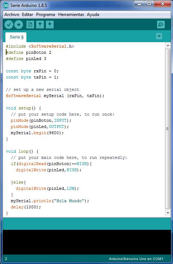Open the Programa menu
173x264 pixels.
pos(46,15)
